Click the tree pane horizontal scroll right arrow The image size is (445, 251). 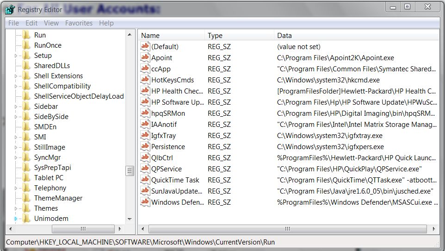pos(120,229)
